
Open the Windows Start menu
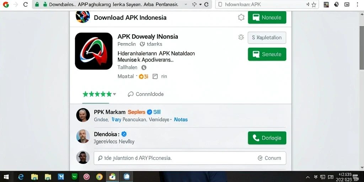click(x=6, y=177)
